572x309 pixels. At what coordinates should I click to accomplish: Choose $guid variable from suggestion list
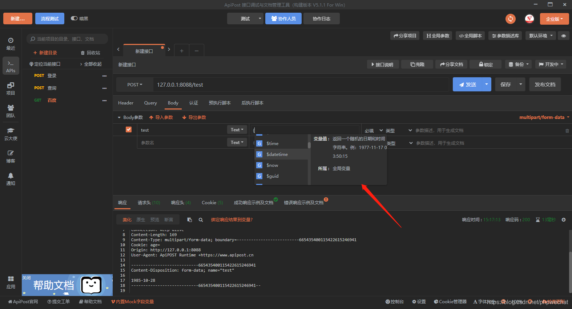point(282,176)
